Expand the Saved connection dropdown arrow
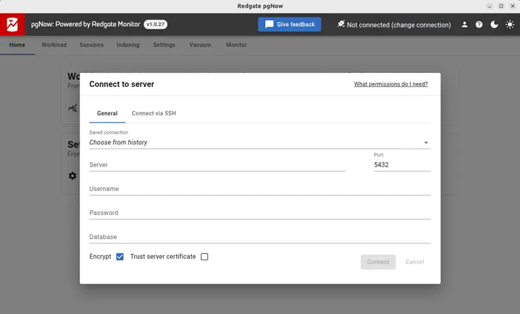Screen dimensions: 520x314 (x=426, y=143)
